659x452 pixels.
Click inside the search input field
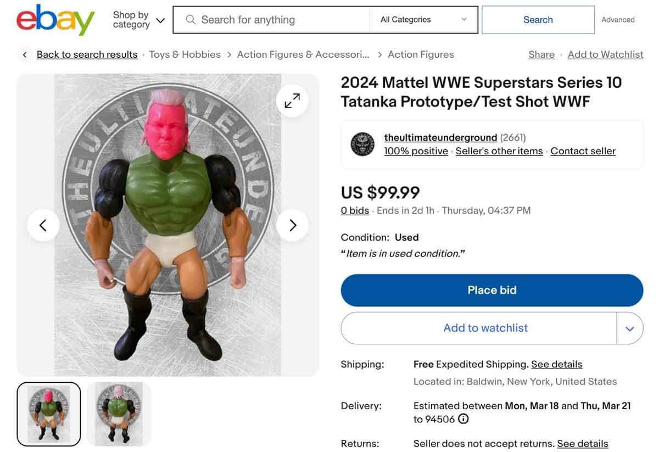click(275, 19)
